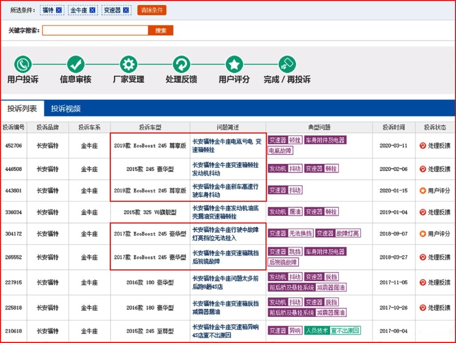Click the 投诉车型 column header
The width and height of the screenshot is (456, 343).
(150, 127)
